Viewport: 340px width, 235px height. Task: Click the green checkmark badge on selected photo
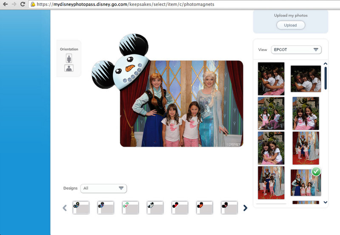[316, 172]
